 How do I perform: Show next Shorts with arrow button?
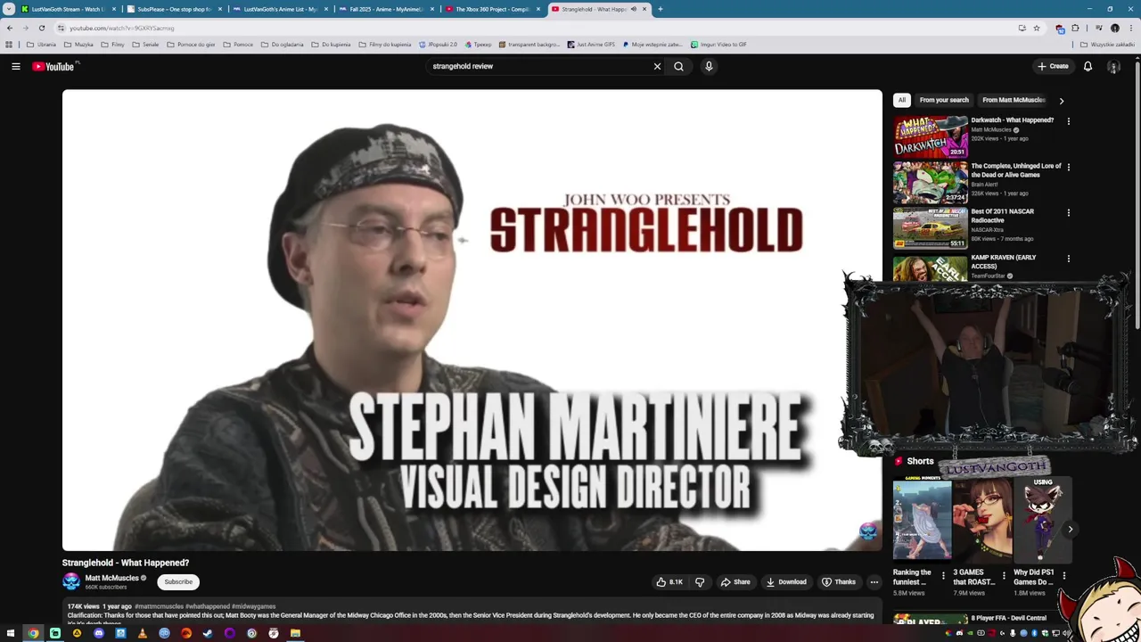1071,529
